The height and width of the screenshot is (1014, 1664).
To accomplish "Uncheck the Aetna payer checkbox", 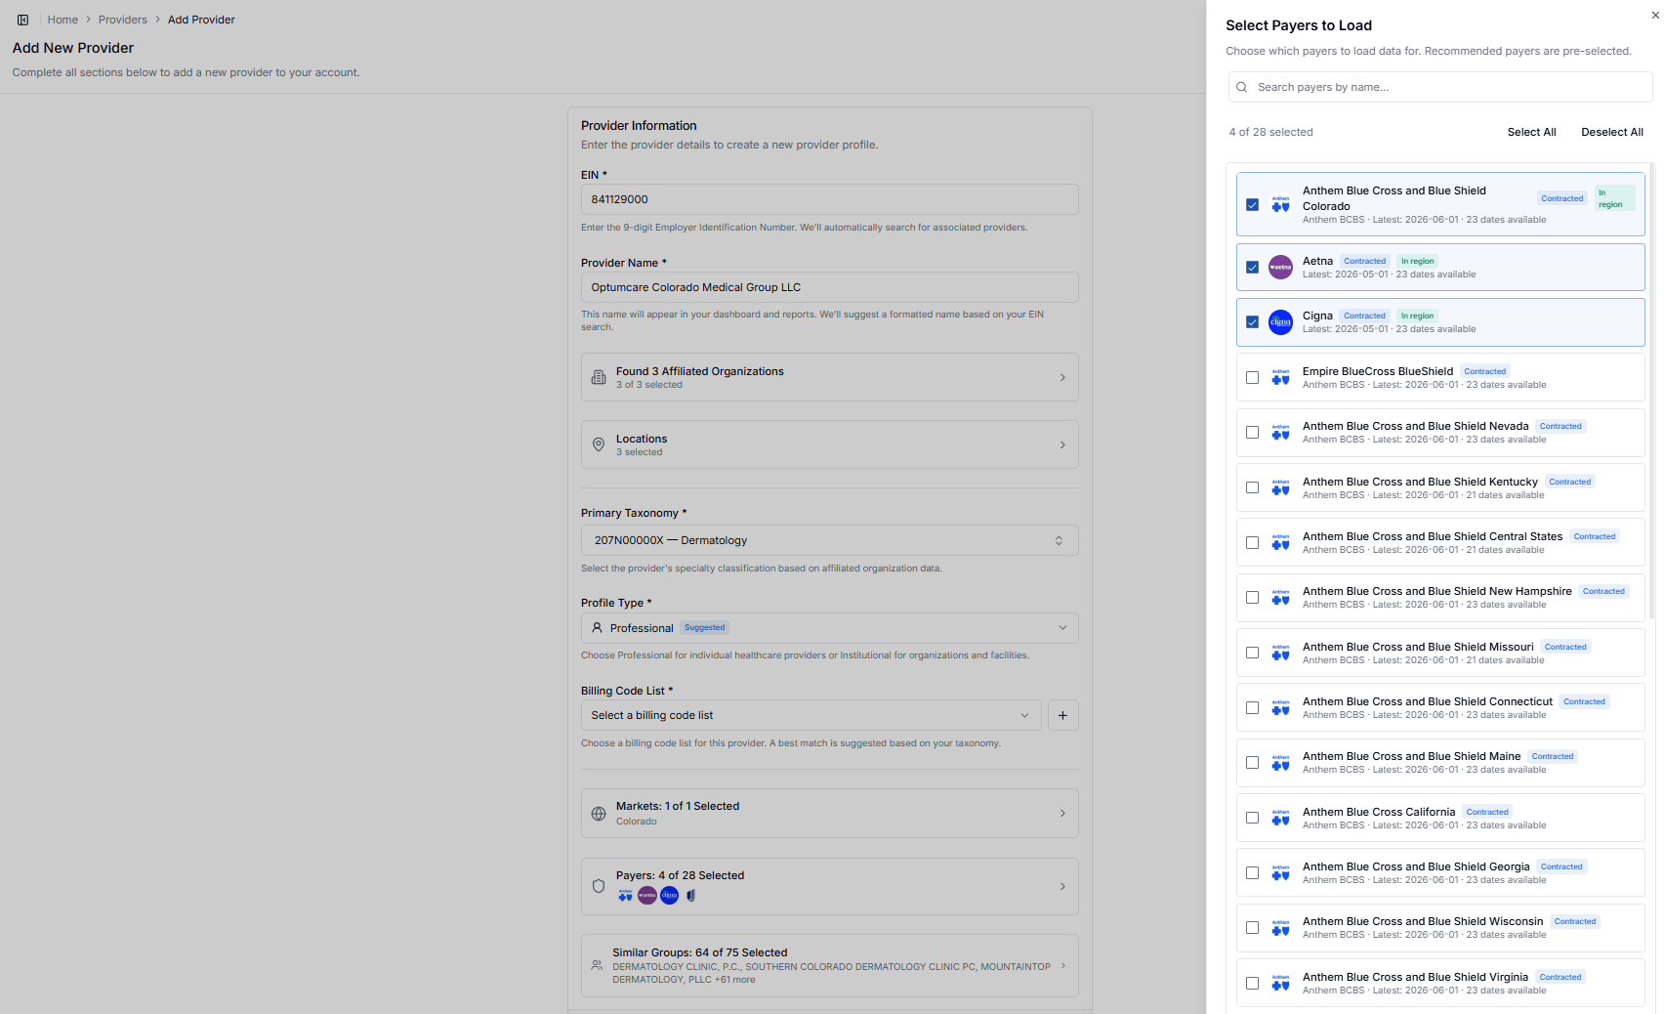I will tap(1252, 267).
